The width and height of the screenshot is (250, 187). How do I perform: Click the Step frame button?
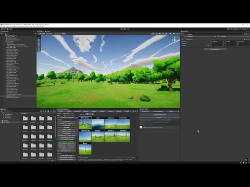128,29
